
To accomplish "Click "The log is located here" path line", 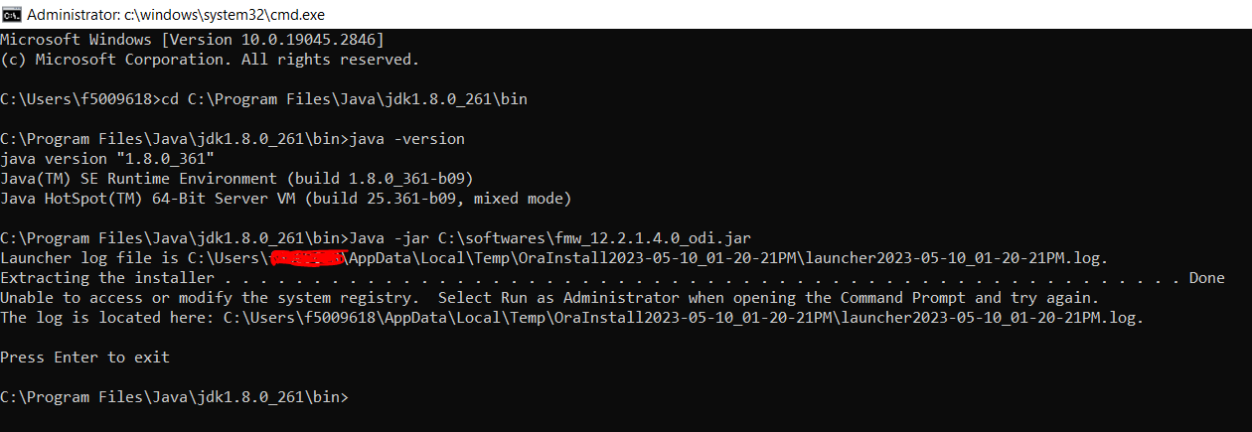I will click(571, 318).
